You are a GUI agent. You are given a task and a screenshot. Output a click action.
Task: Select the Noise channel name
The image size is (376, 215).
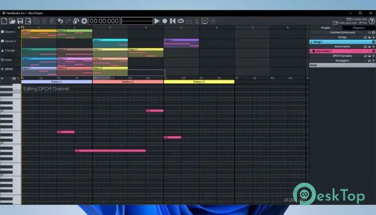(x=8, y=60)
